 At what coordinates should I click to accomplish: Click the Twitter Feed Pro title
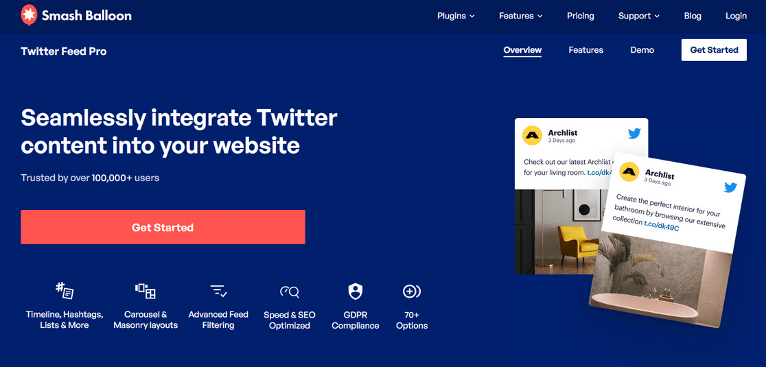click(64, 51)
